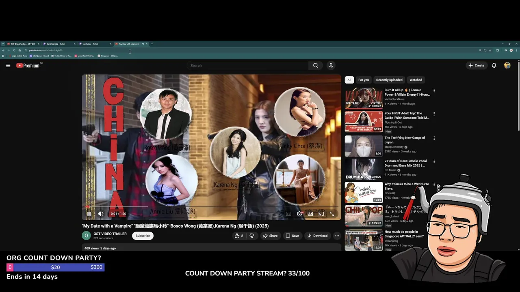
Task: Mute the My Date with a Vampire tab audio
Action: tap(143, 44)
